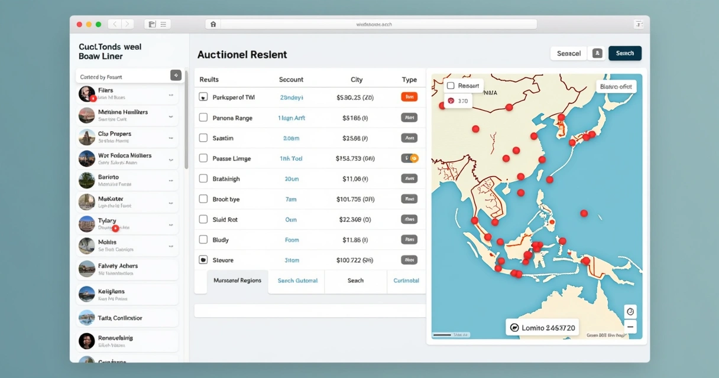
Task: Click the orange type badge in first row
Action: pyautogui.click(x=409, y=97)
